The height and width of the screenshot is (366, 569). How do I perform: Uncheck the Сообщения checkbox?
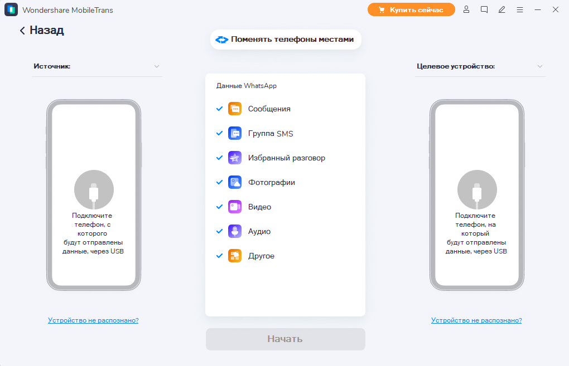pyautogui.click(x=219, y=109)
